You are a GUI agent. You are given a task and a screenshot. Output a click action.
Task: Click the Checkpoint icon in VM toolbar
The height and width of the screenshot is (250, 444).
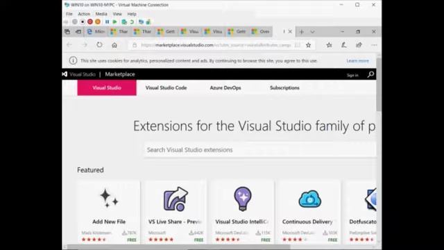point(124,22)
